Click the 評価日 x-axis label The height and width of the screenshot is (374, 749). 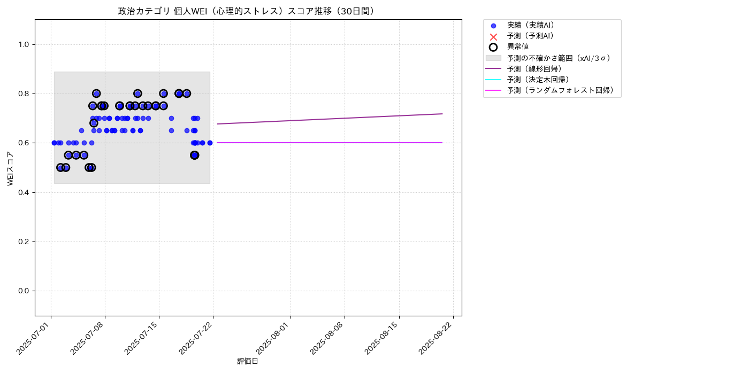pyautogui.click(x=248, y=361)
